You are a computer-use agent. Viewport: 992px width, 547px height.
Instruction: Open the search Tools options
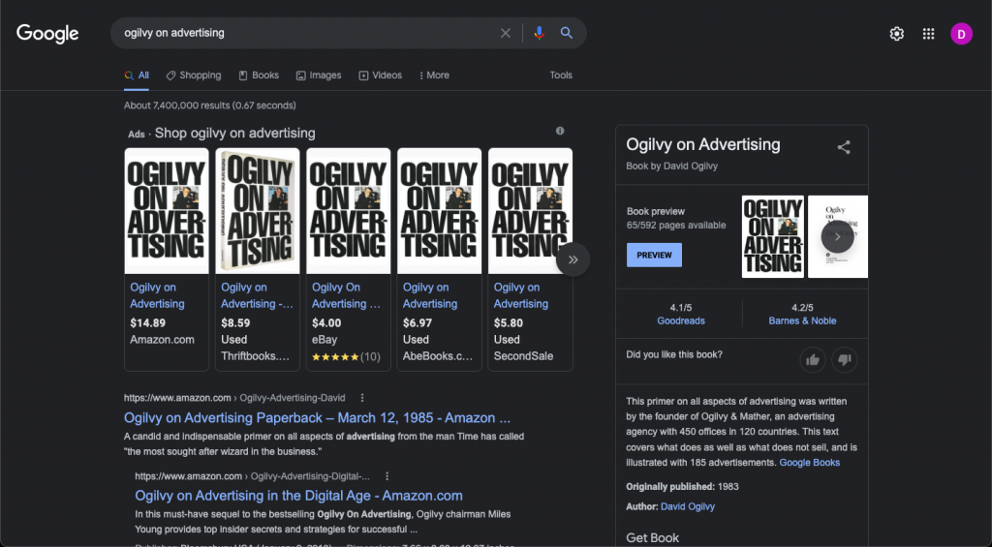[x=561, y=76]
